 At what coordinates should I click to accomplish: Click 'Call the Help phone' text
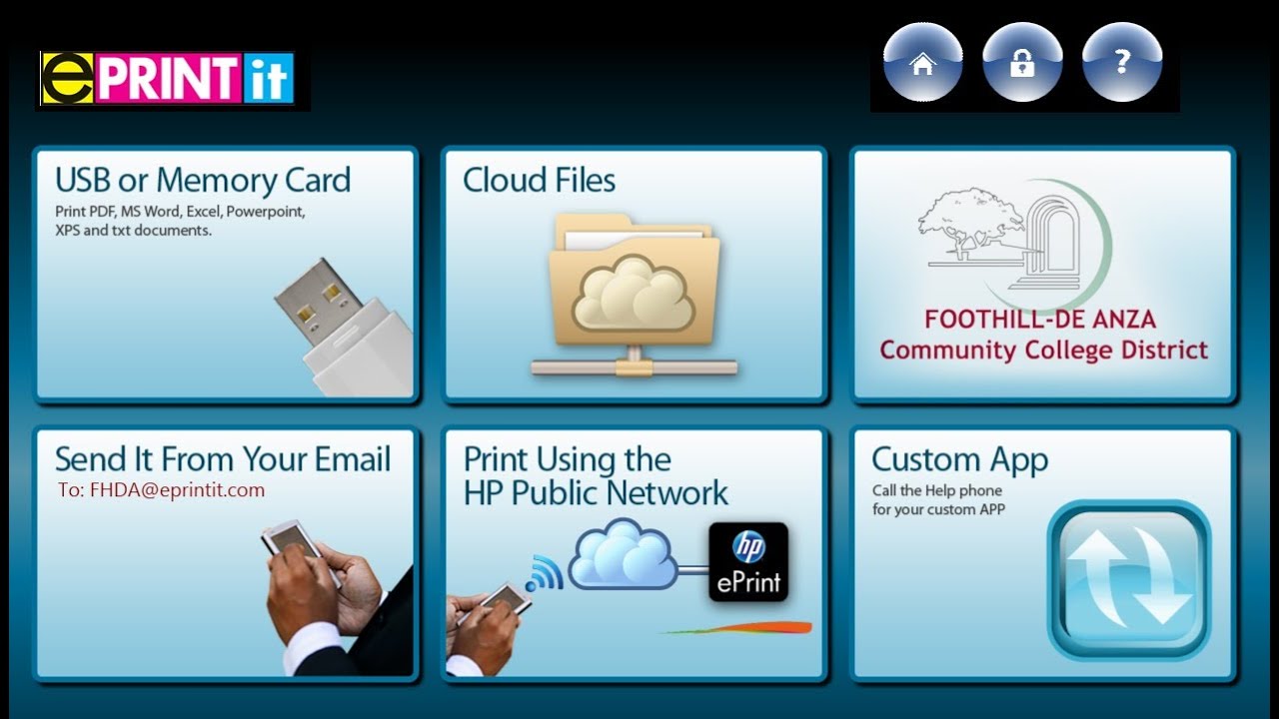point(936,491)
